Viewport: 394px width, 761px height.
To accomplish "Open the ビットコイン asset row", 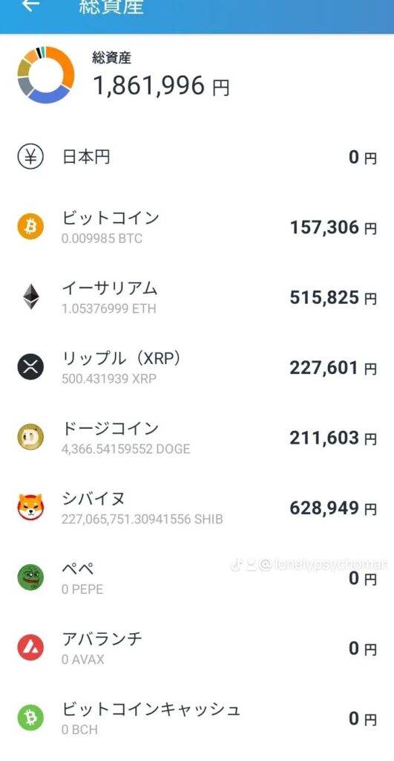I will (x=197, y=227).
